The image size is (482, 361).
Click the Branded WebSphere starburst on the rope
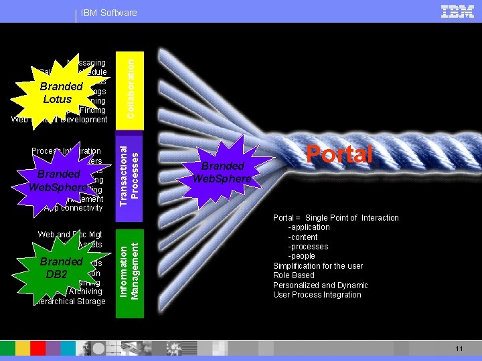click(x=225, y=172)
